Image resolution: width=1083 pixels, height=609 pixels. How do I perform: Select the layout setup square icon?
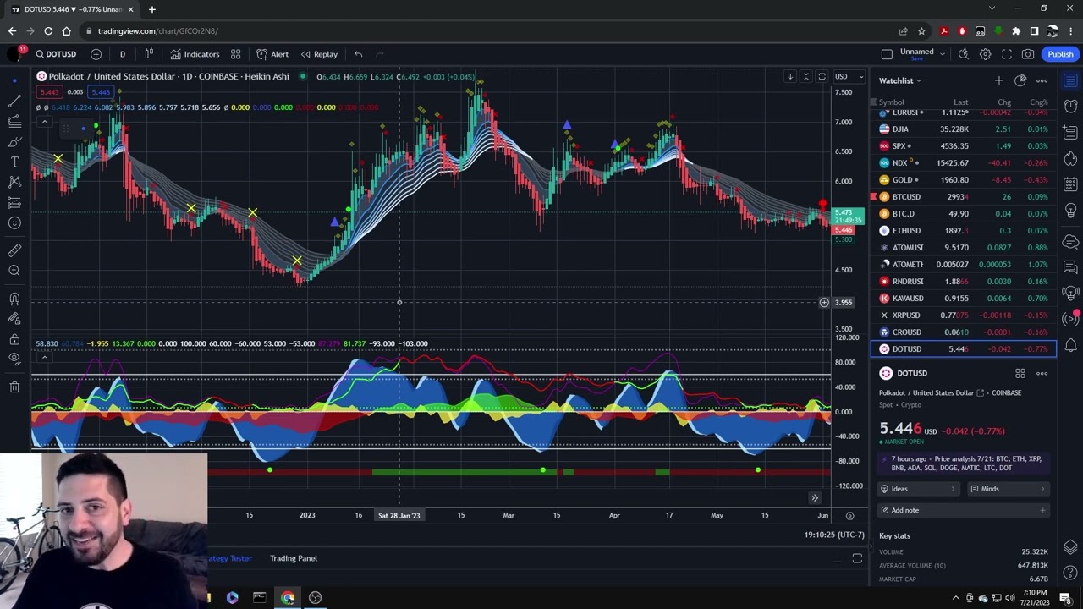pyautogui.click(x=887, y=54)
